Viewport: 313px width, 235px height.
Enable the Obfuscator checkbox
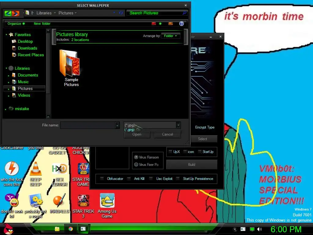102,179
